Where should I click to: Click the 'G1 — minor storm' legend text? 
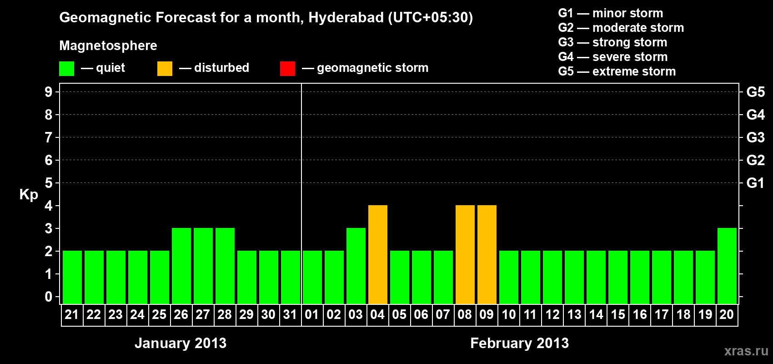(x=611, y=13)
